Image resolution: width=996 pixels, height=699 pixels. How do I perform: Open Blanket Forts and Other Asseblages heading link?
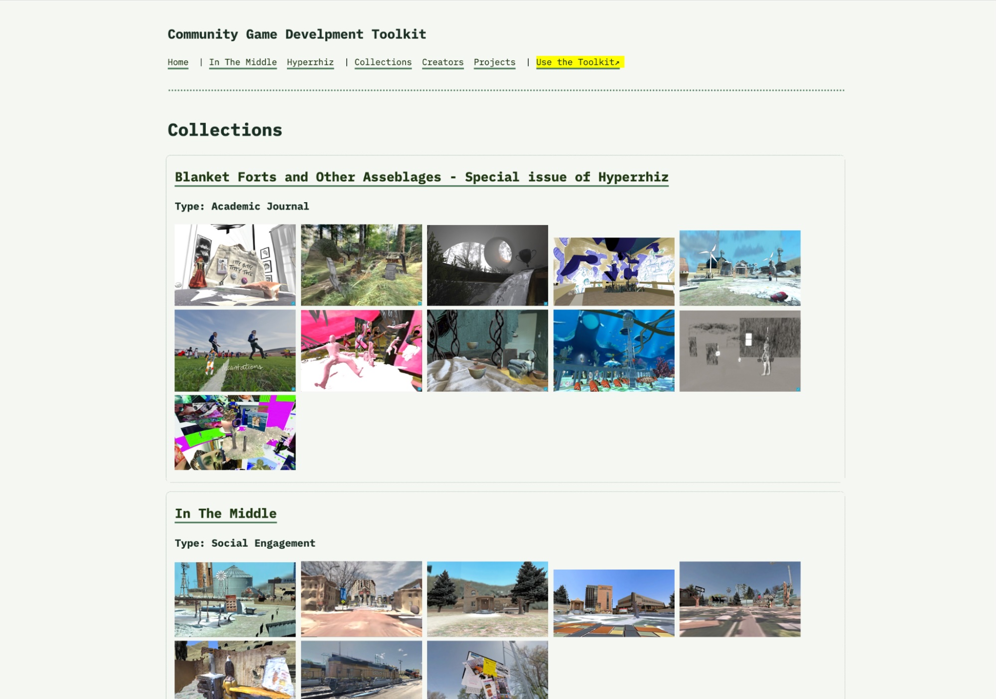point(422,177)
